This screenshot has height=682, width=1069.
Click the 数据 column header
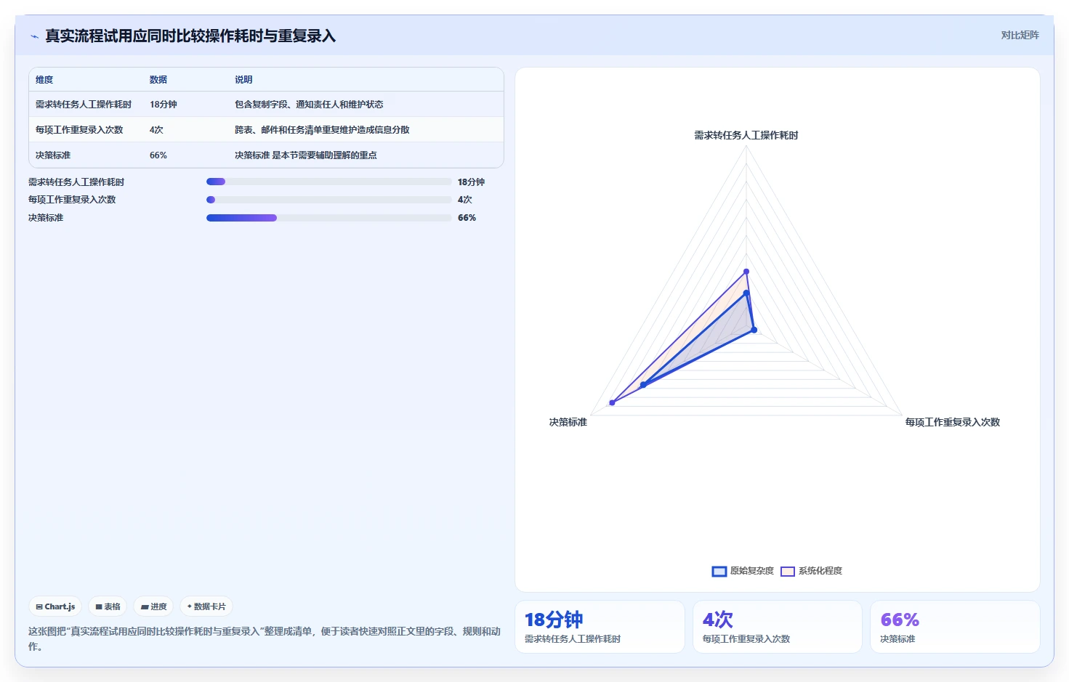[x=158, y=80]
